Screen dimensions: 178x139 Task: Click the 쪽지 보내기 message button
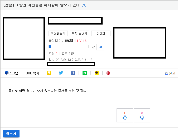pos(79,33)
